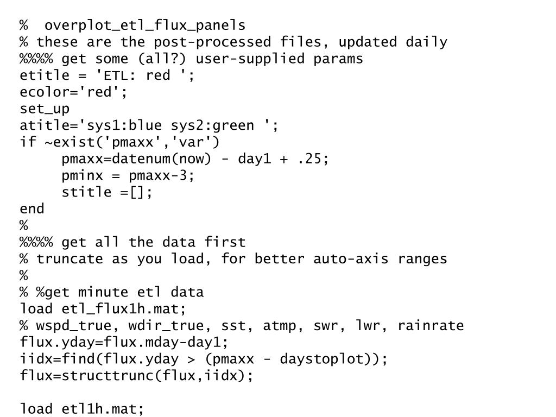Click the flux.yday=flux.mday-day1 line

[x=124, y=342]
